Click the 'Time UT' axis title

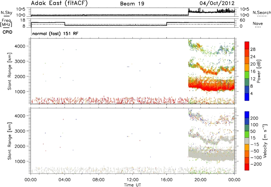click(132, 185)
